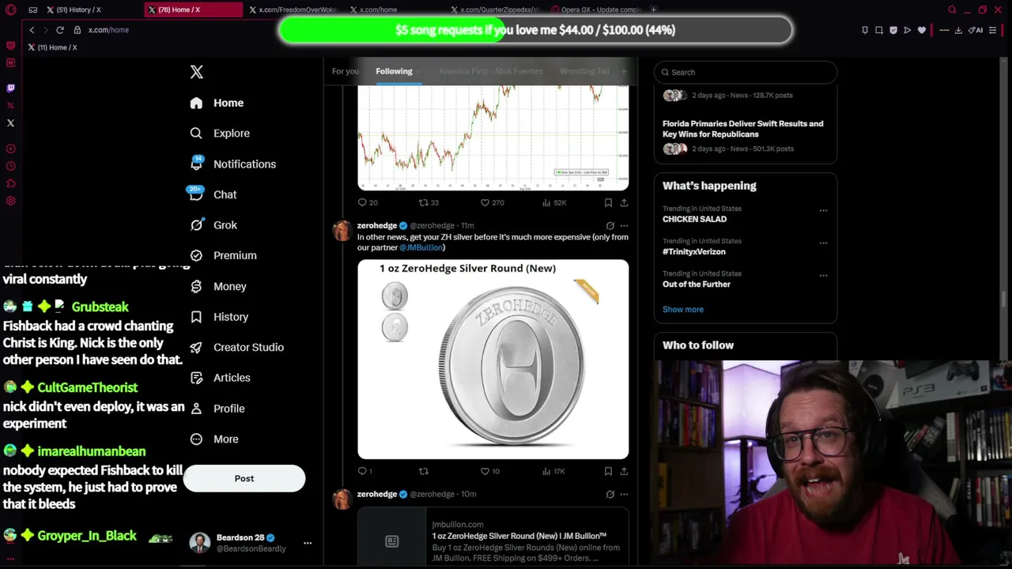The width and height of the screenshot is (1012, 569).
Task: Click the browser back arrow
Action: 32,30
